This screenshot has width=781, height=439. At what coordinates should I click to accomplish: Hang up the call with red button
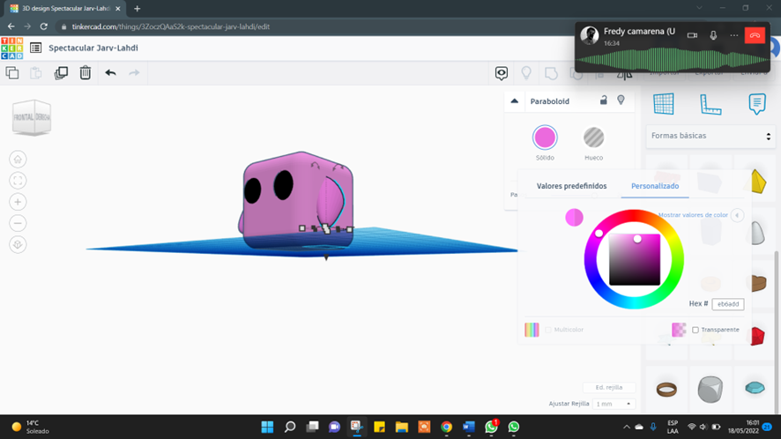(755, 35)
